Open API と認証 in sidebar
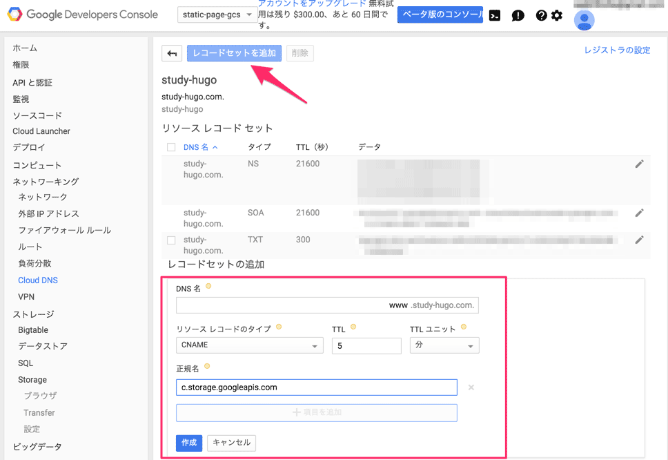The height and width of the screenshot is (460, 668). (x=32, y=83)
